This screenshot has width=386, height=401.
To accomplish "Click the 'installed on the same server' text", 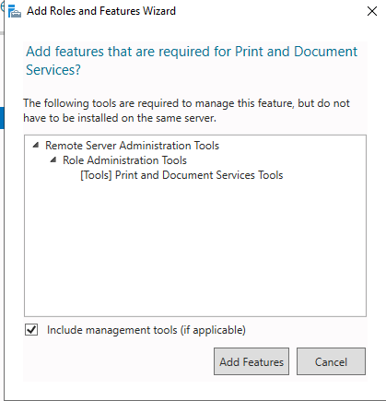I will 146,118.
